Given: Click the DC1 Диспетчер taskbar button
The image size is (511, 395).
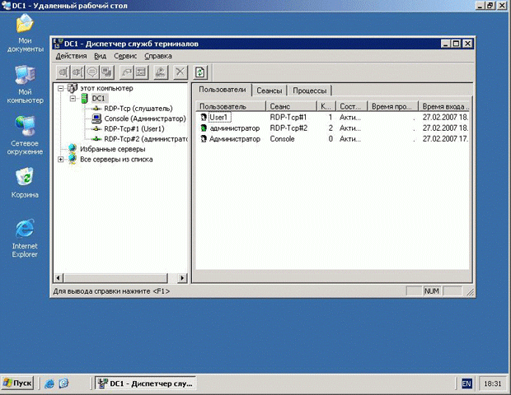Looking at the screenshot, I should pos(146,383).
